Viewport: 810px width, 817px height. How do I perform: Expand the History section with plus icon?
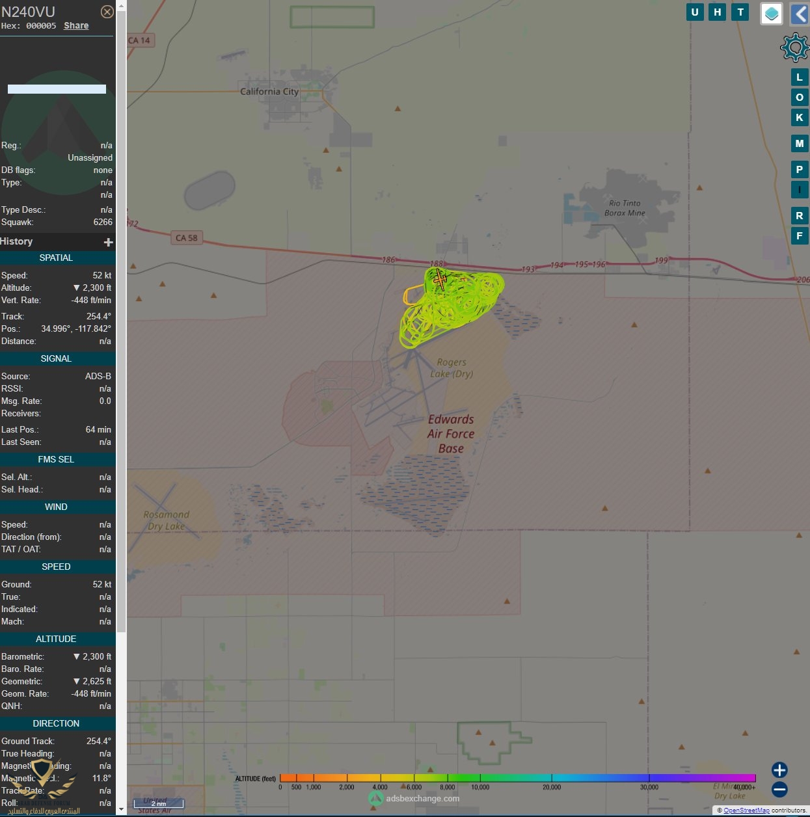coord(108,242)
